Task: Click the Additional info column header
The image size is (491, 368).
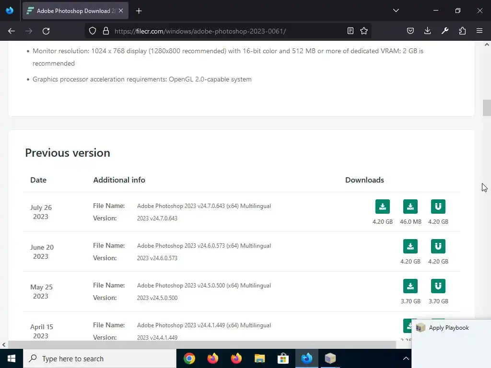Action: pyautogui.click(x=119, y=180)
